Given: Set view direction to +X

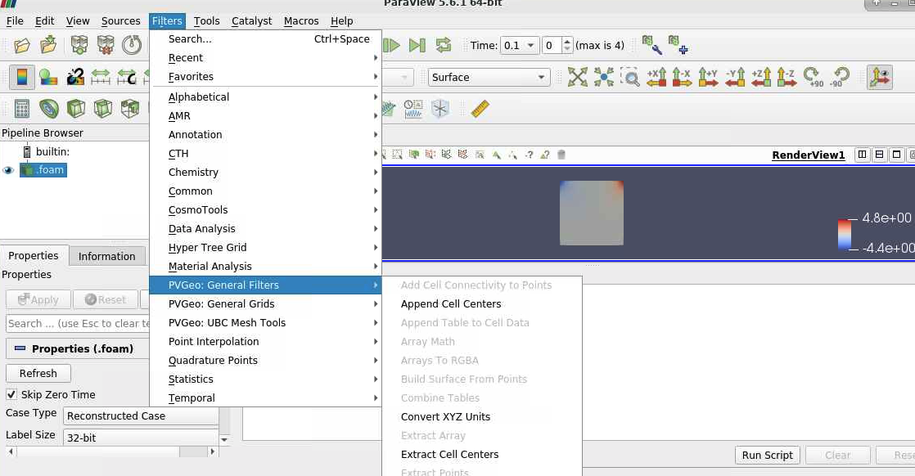Looking at the screenshot, I should 656,77.
